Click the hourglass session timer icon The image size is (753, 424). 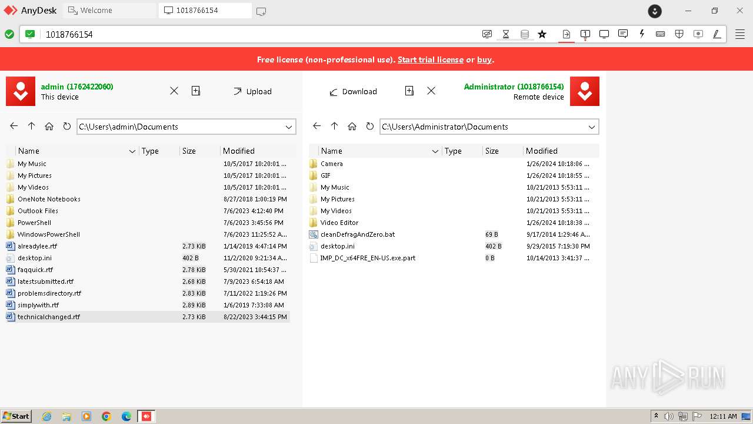tap(506, 34)
